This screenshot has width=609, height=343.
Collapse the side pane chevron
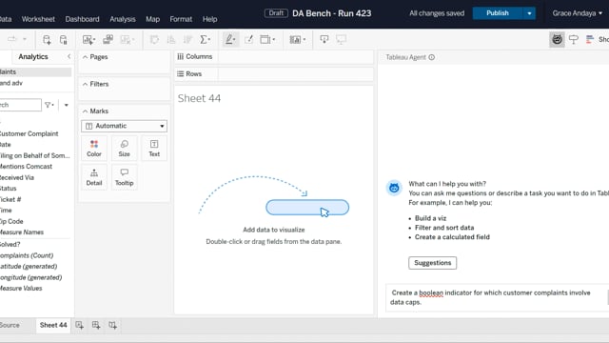click(69, 56)
